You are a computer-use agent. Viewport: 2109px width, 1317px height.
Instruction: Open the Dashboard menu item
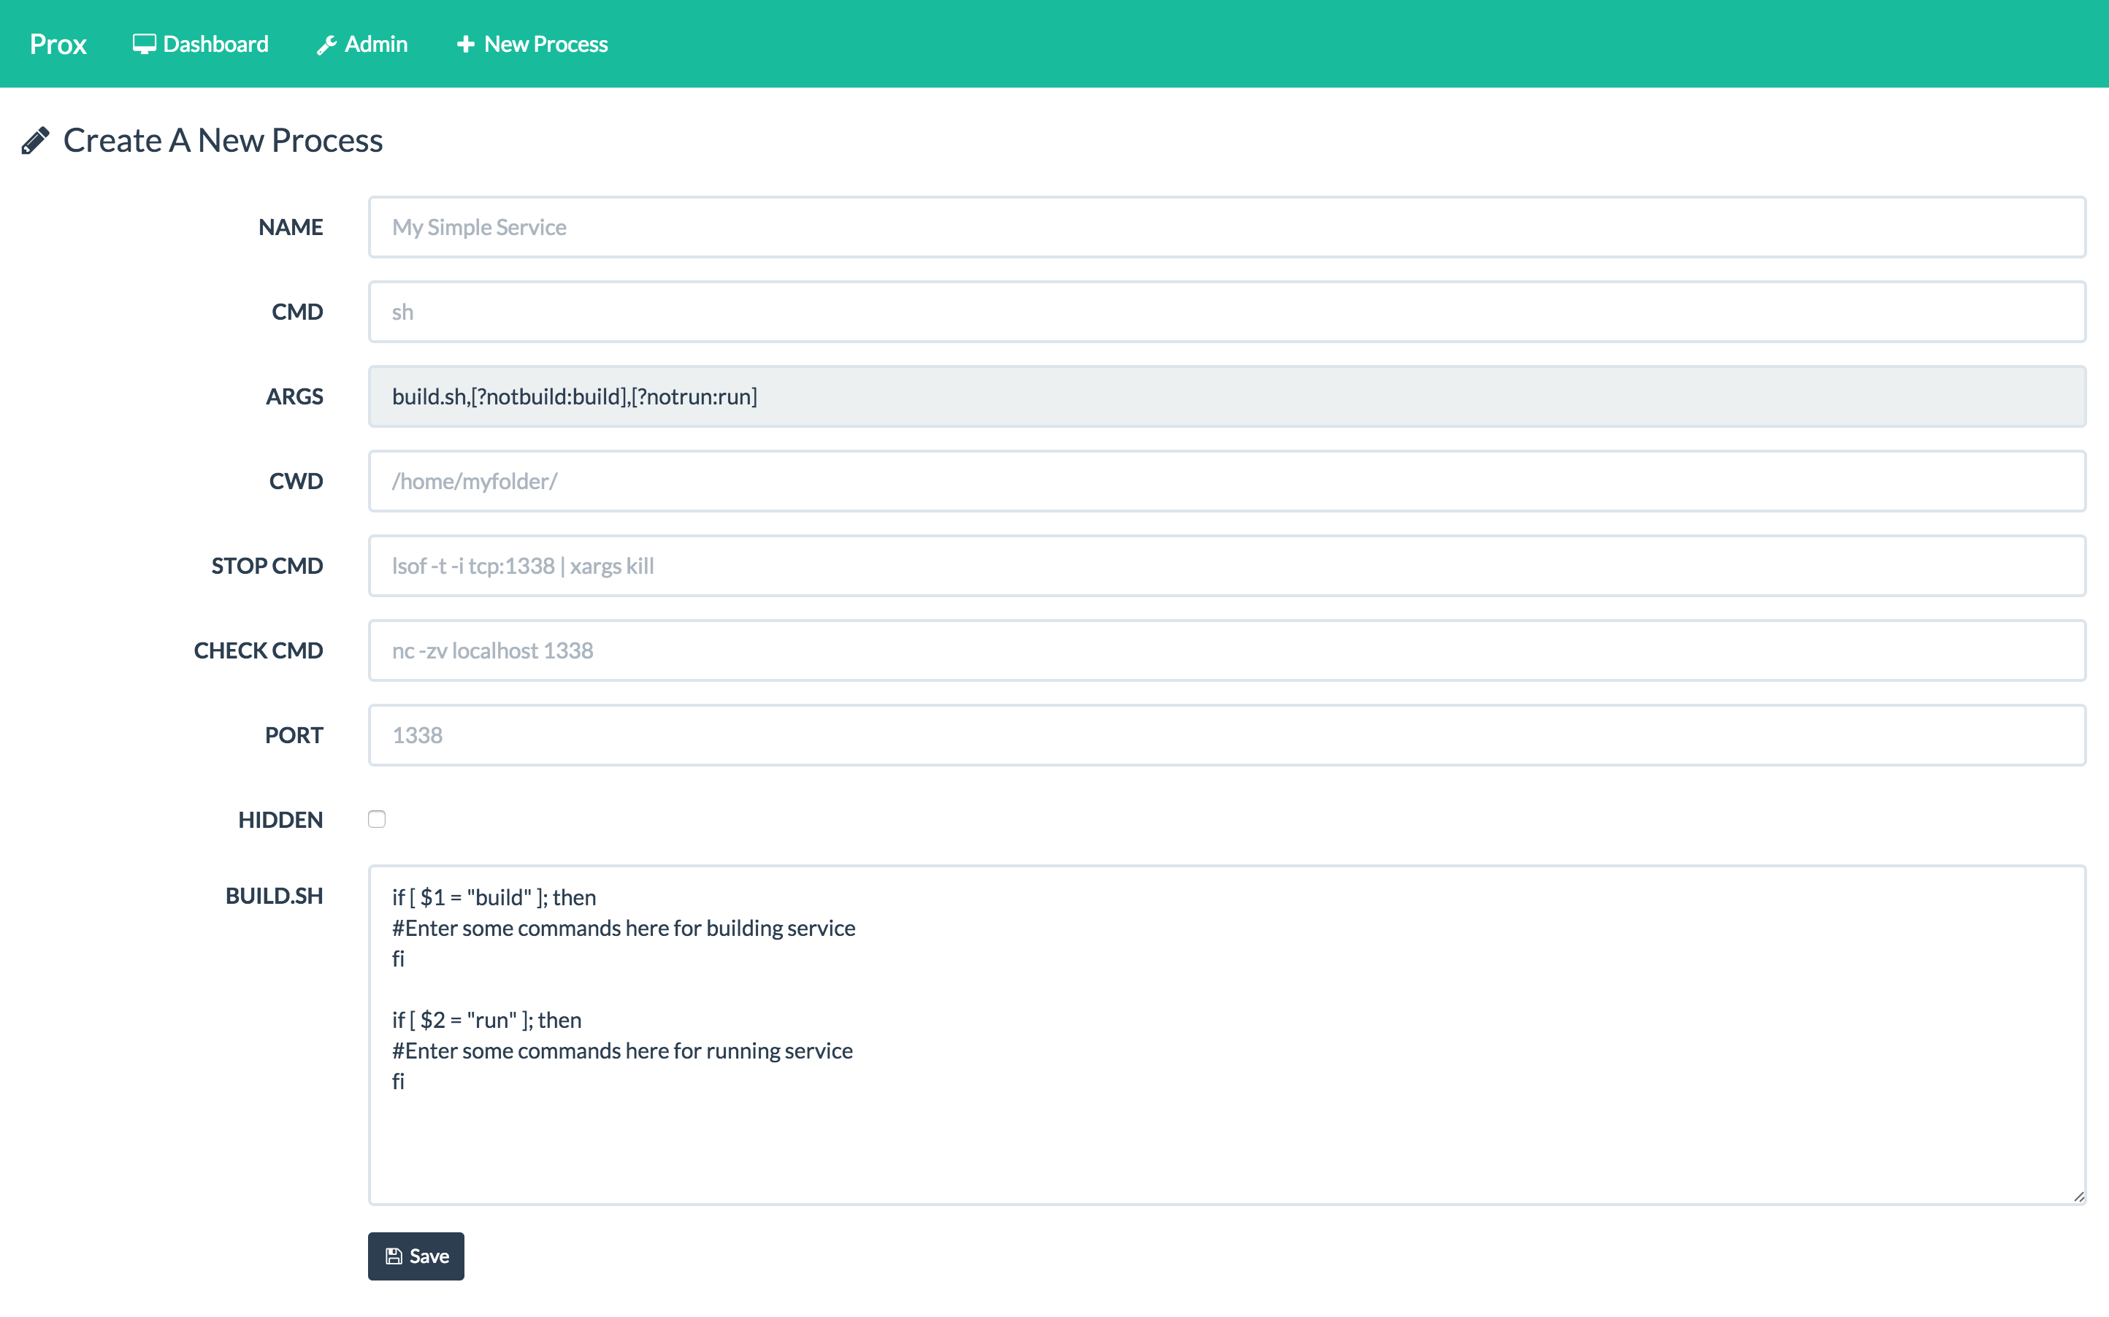click(215, 45)
